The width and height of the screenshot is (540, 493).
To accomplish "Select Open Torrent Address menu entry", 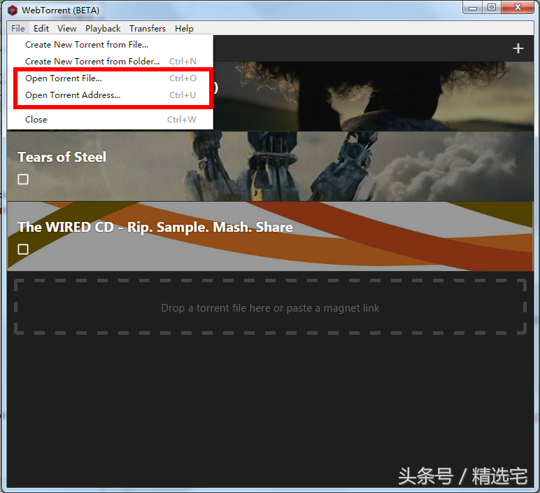I will click(111, 95).
